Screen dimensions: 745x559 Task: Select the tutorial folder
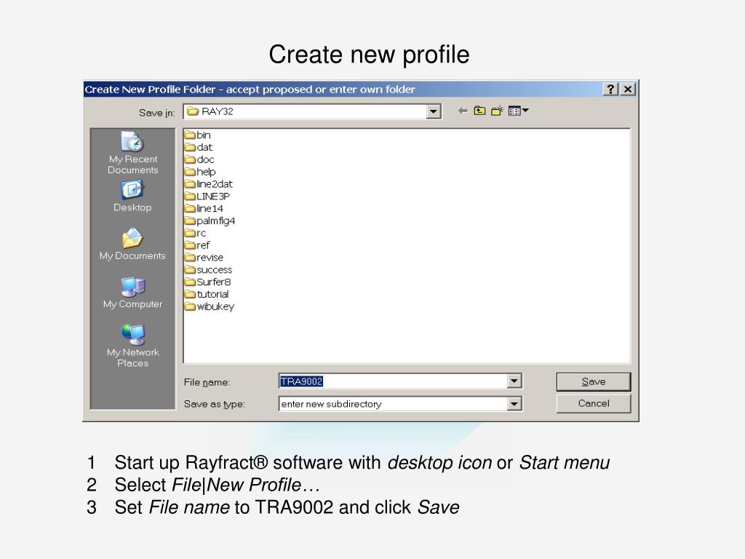click(x=207, y=294)
